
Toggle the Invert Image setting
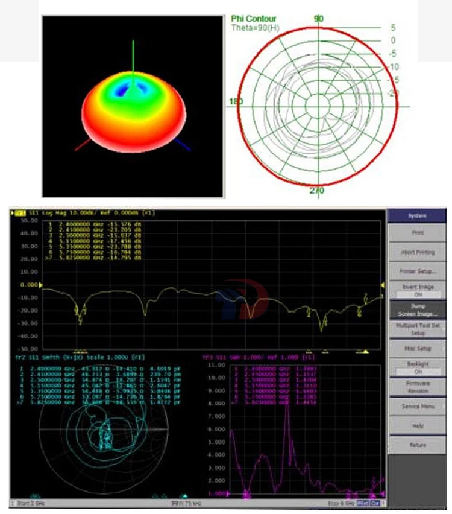tap(417, 290)
